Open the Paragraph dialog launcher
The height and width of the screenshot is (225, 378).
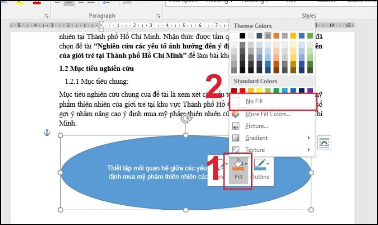pyautogui.click(x=158, y=16)
